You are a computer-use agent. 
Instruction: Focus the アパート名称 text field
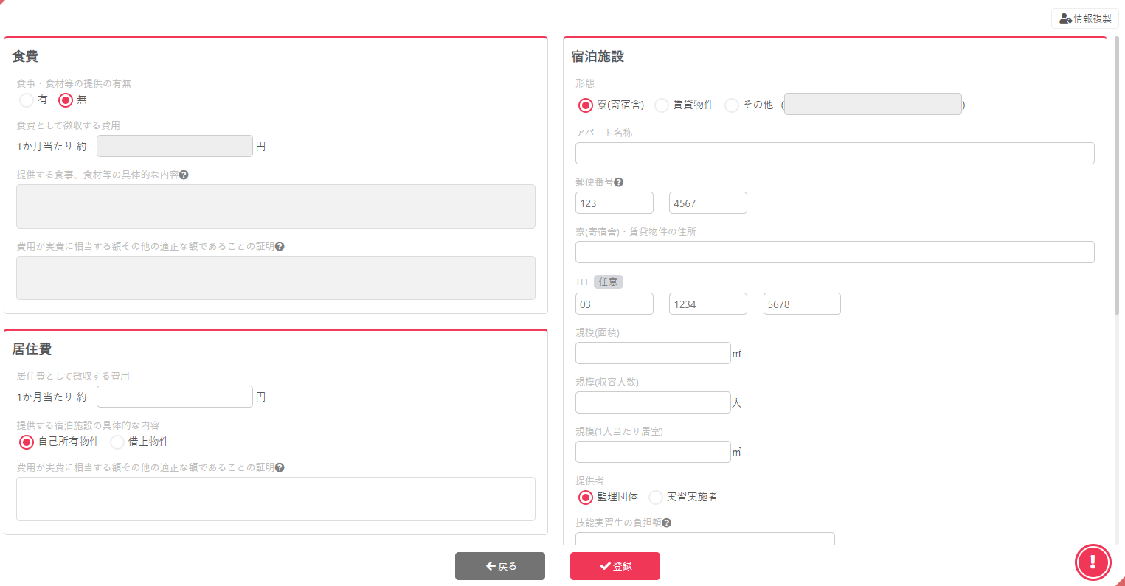pos(834,153)
